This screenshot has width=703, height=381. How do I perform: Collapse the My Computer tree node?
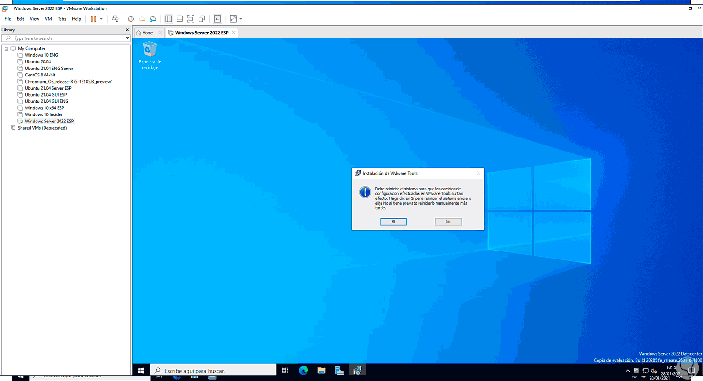tap(6, 49)
